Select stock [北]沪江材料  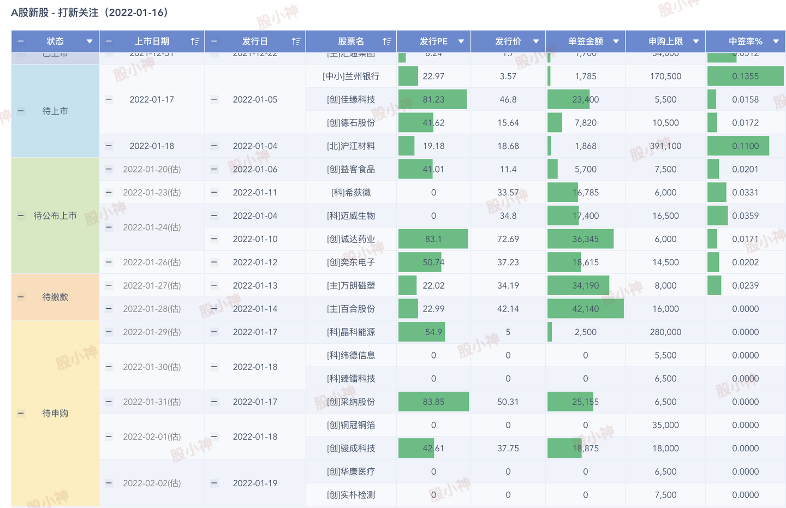click(351, 146)
